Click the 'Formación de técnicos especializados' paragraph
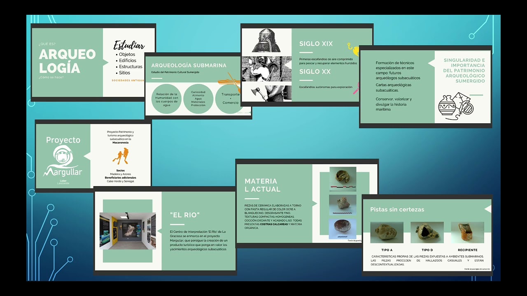This screenshot has width=527, height=296. 398,70
